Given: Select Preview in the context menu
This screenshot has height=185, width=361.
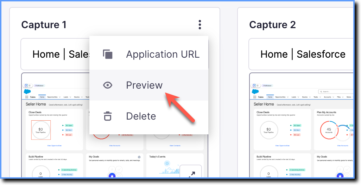Looking at the screenshot, I should (x=149, y=85).
